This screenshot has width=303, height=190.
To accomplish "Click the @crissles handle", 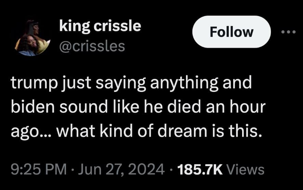I will (92, 46).
